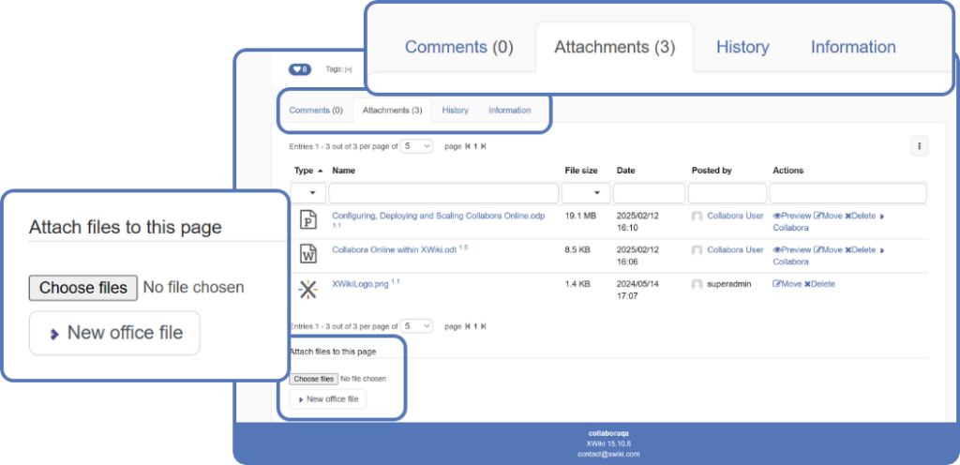Click the Collabora User avatar in first row
Viewport: 960px width, 465px height.
697,217
